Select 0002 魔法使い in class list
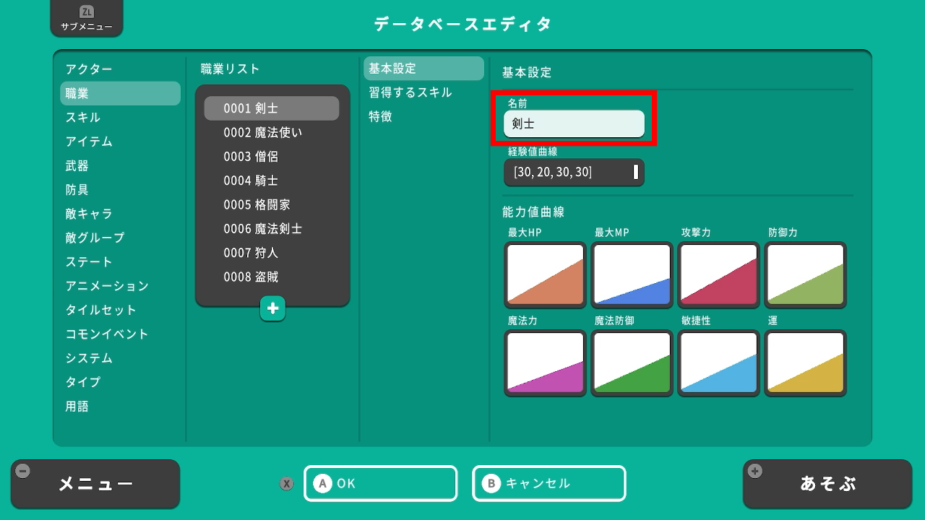 pyautogui.click(x=263, y=132)
